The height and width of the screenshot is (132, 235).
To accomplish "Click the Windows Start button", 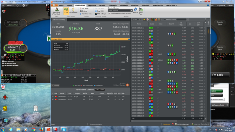I will coord(3,129).
